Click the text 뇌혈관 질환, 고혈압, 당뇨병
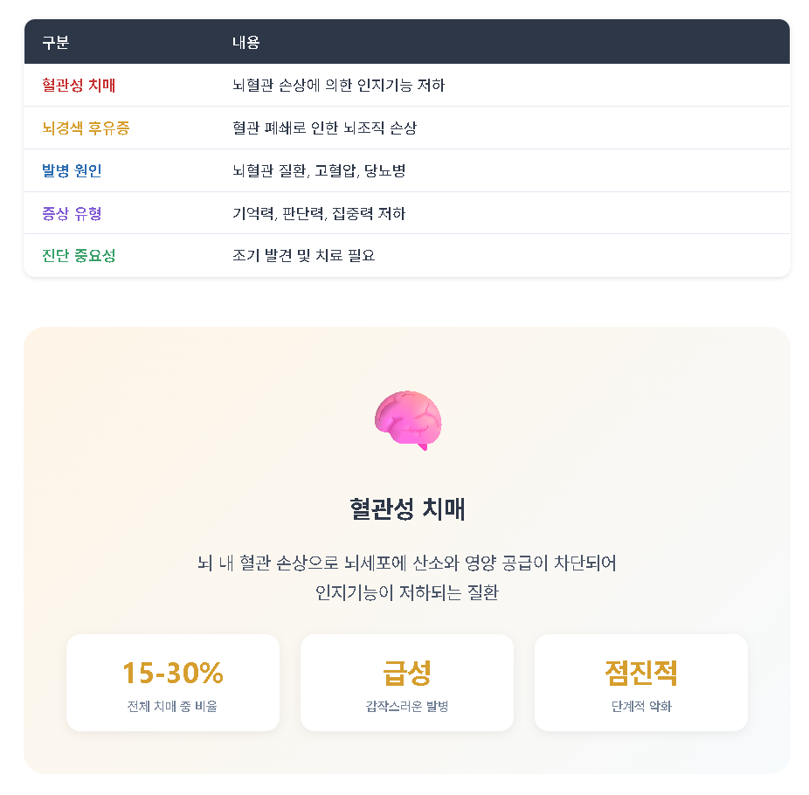 319,170
